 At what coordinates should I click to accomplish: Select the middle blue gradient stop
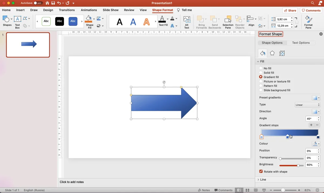288,137
